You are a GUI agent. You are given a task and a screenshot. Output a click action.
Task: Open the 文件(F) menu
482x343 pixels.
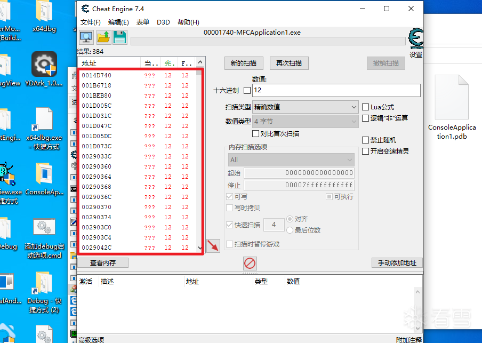[91, 22]
